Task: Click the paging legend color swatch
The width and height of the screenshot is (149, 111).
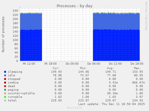Action: (5, 90)
